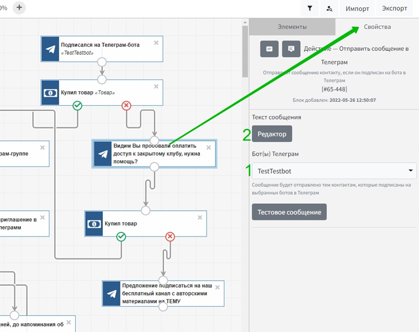419x332 pixels.
Task: Remove the 'Видим Вы пробовали оплатить' block via its X
Action: (x=209, y=147)
